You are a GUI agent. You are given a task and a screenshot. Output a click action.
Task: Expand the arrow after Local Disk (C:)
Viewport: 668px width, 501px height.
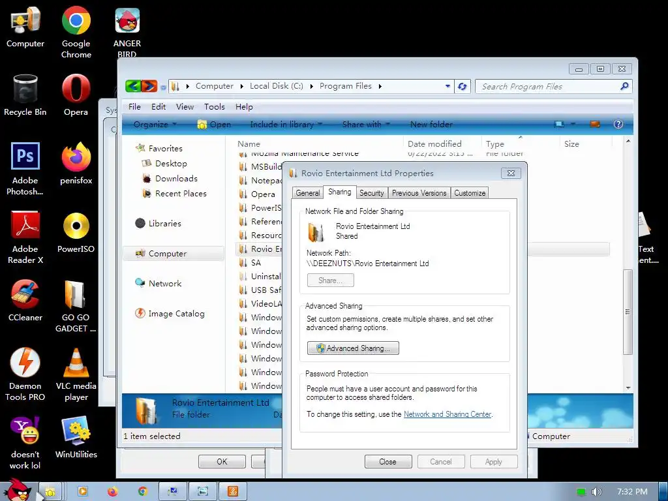(311, 86)
